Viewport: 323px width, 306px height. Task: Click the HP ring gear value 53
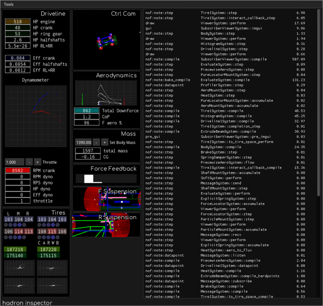coord(18,34)
